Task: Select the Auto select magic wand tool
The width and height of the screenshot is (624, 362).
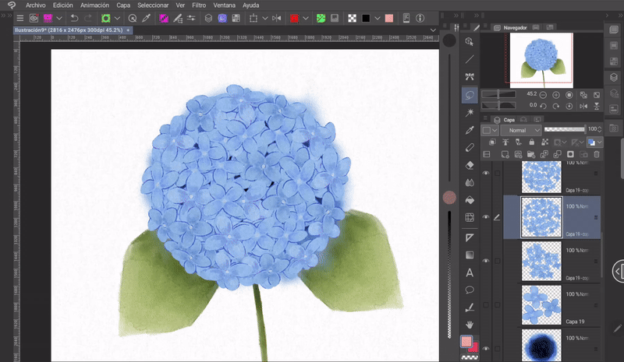Action: [x=470, y=113]
